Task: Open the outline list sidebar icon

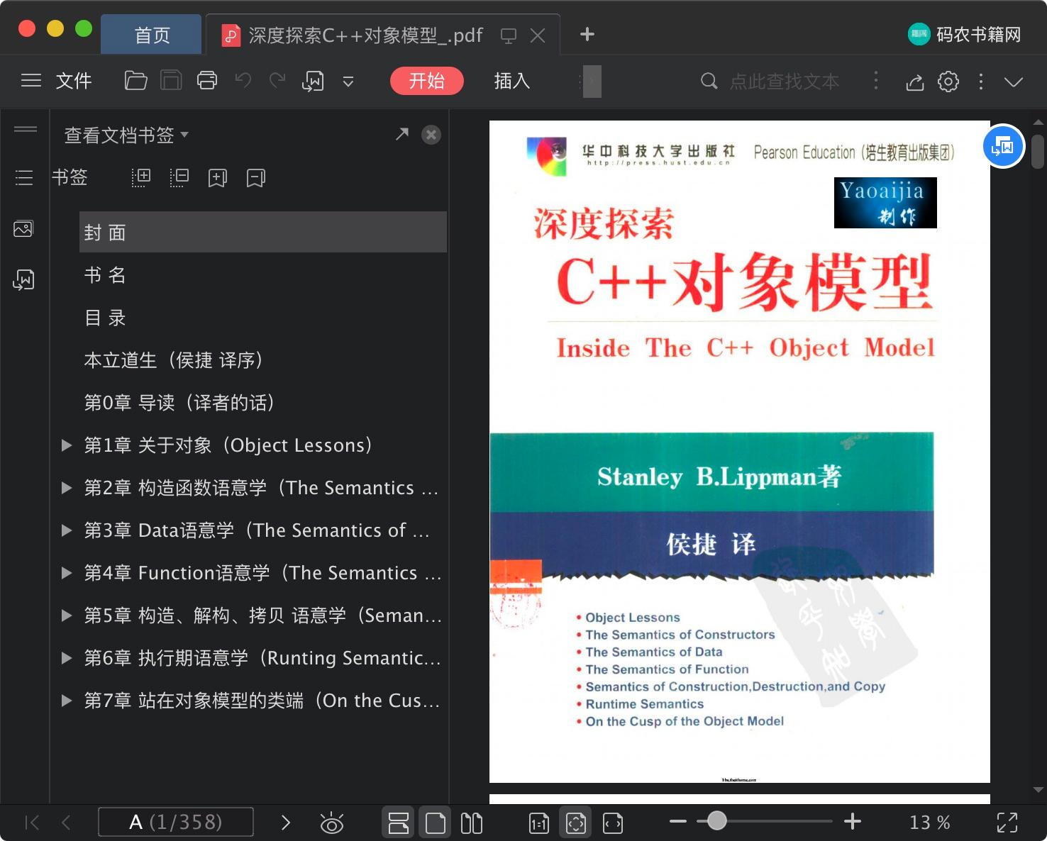Action: [x=24, y=177]
